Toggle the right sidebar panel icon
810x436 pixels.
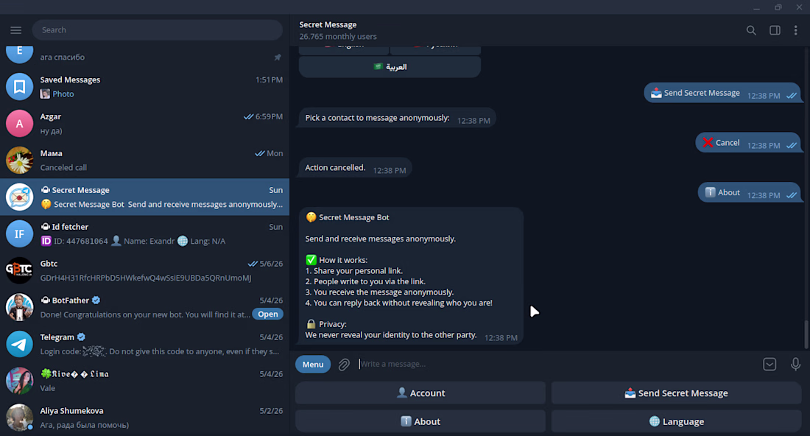775,30
